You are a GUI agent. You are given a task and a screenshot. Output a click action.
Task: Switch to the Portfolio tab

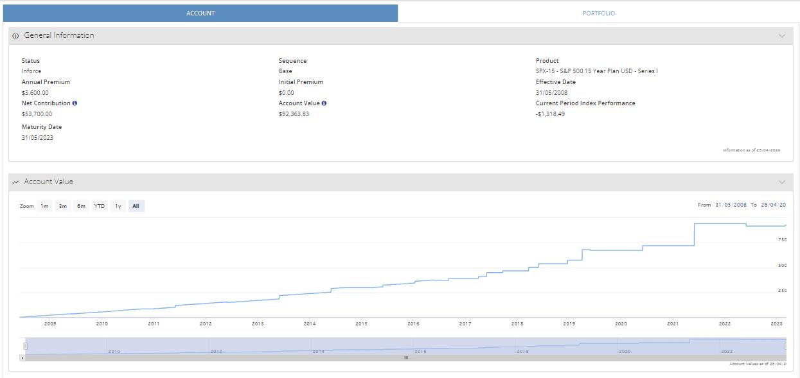tap(598, 13)
